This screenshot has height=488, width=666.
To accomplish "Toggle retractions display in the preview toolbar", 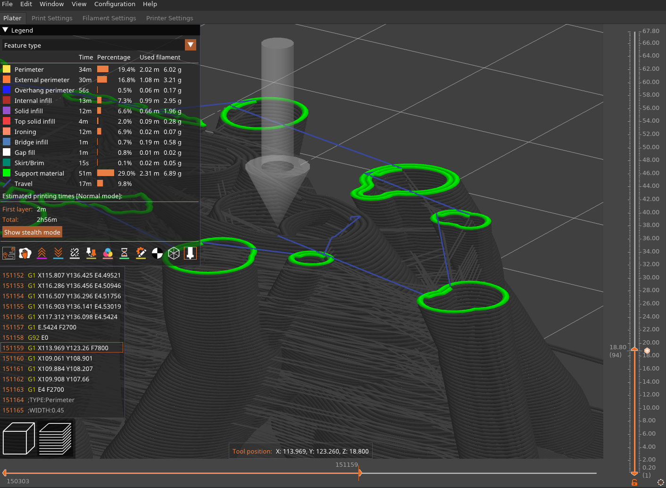I will [42, 253].
